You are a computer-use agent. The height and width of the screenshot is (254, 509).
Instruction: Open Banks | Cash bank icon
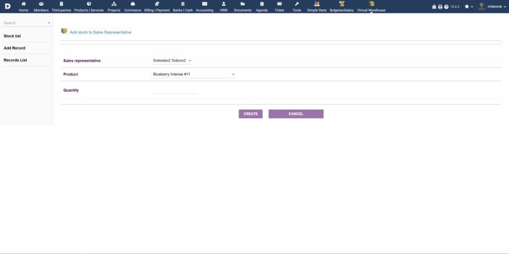pyautogui.click(x=183, y=4)
